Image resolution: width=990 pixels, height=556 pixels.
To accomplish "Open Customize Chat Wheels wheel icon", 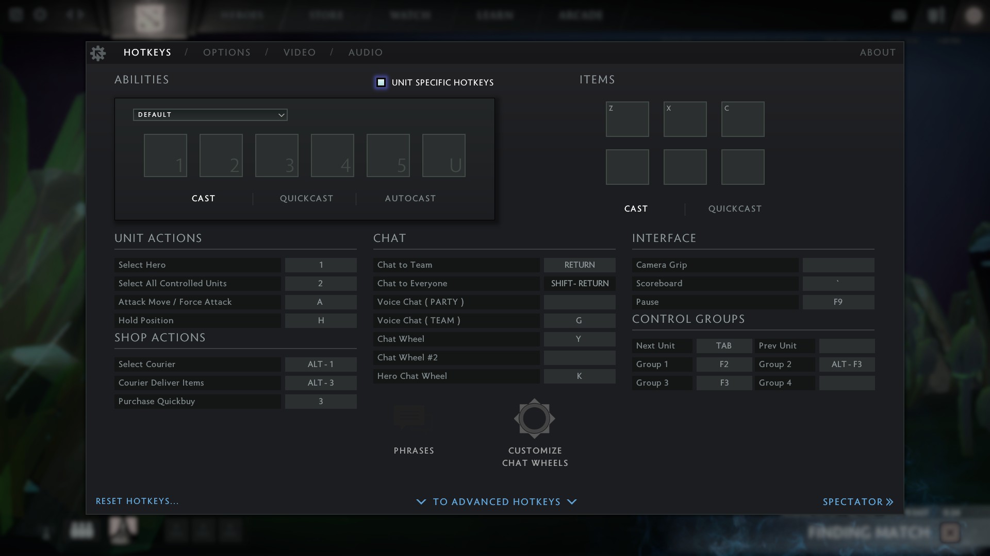I will (x=534, y=419).
